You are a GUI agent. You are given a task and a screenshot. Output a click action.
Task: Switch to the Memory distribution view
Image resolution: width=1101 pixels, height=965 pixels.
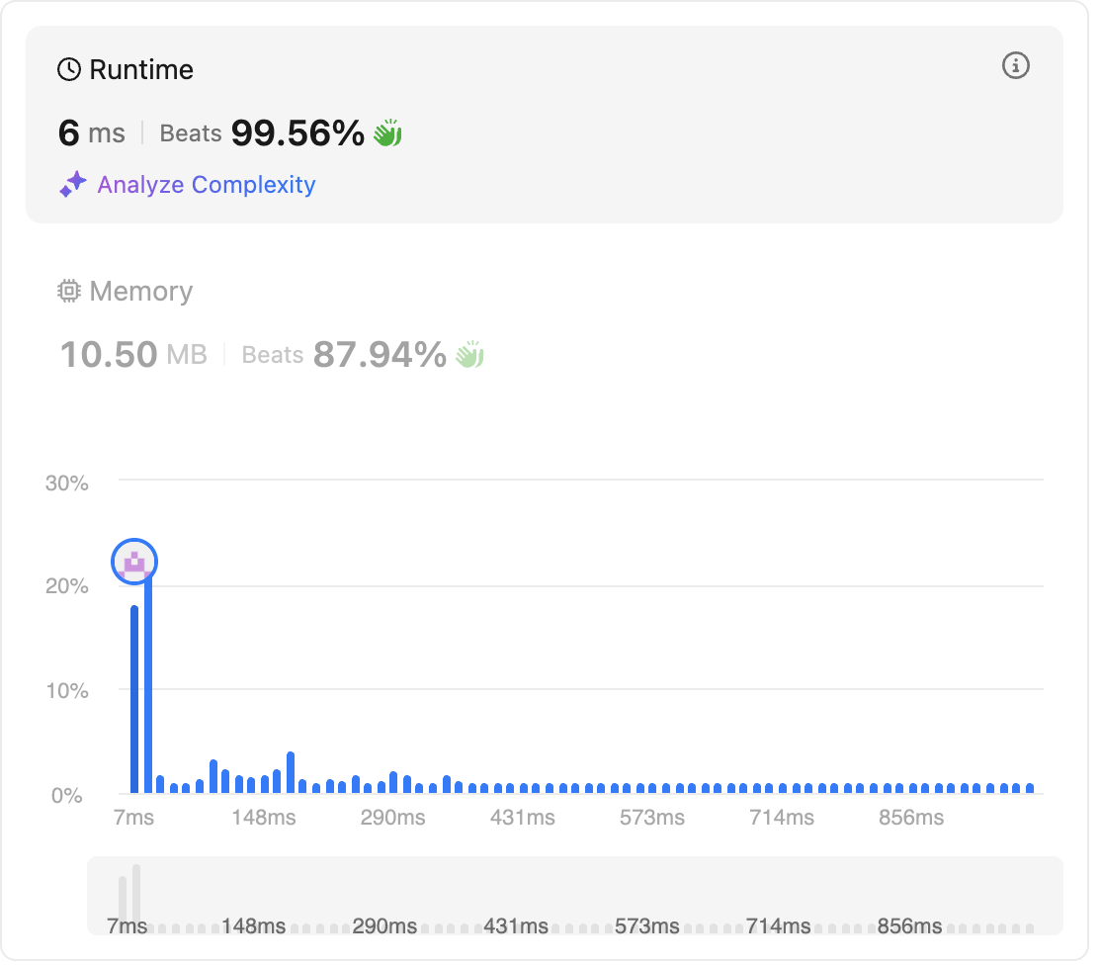[x=140, y=292]
